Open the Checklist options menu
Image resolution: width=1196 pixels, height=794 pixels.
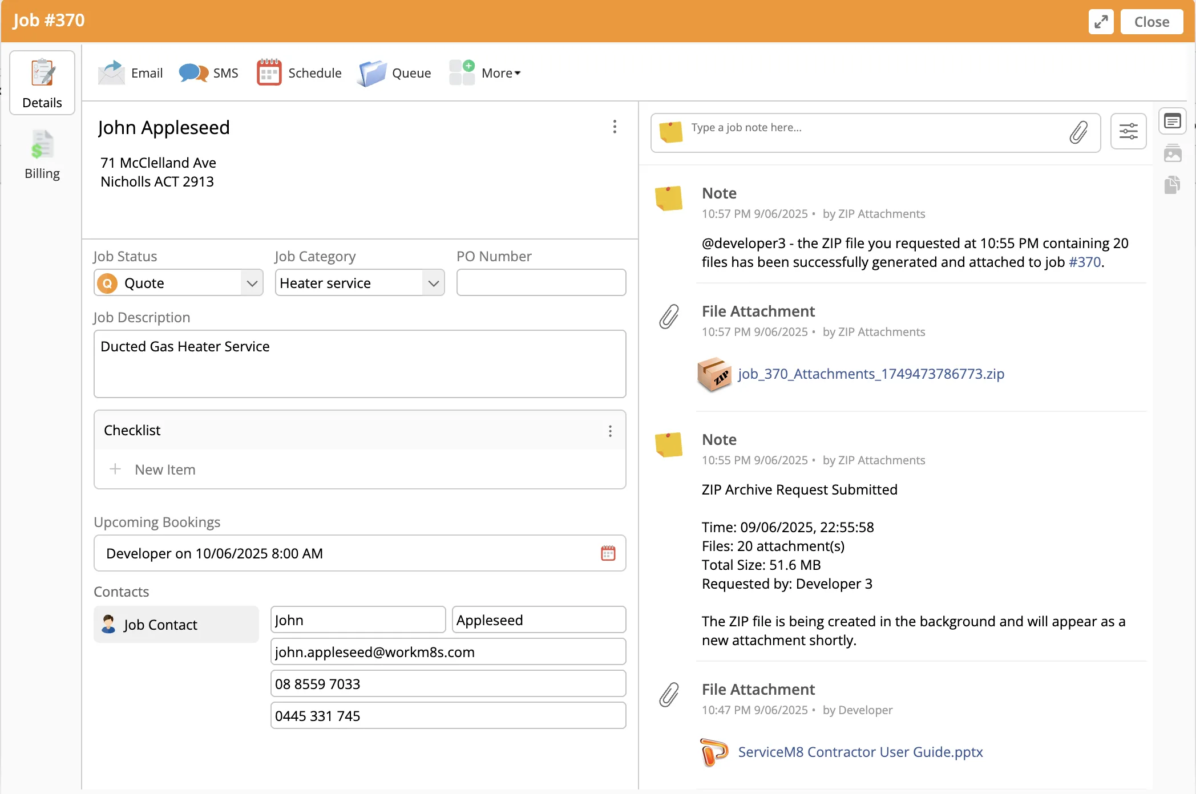coord(610,431)
